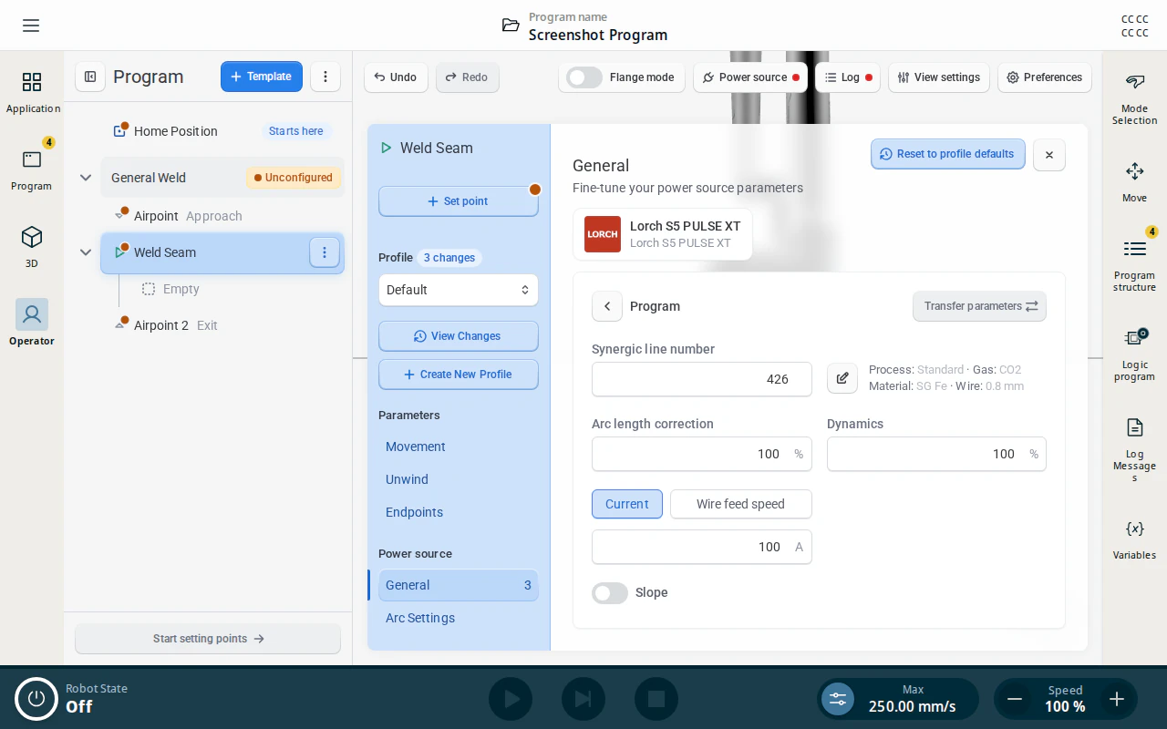
Task: Open Movement parameters section
Action: 459,447
